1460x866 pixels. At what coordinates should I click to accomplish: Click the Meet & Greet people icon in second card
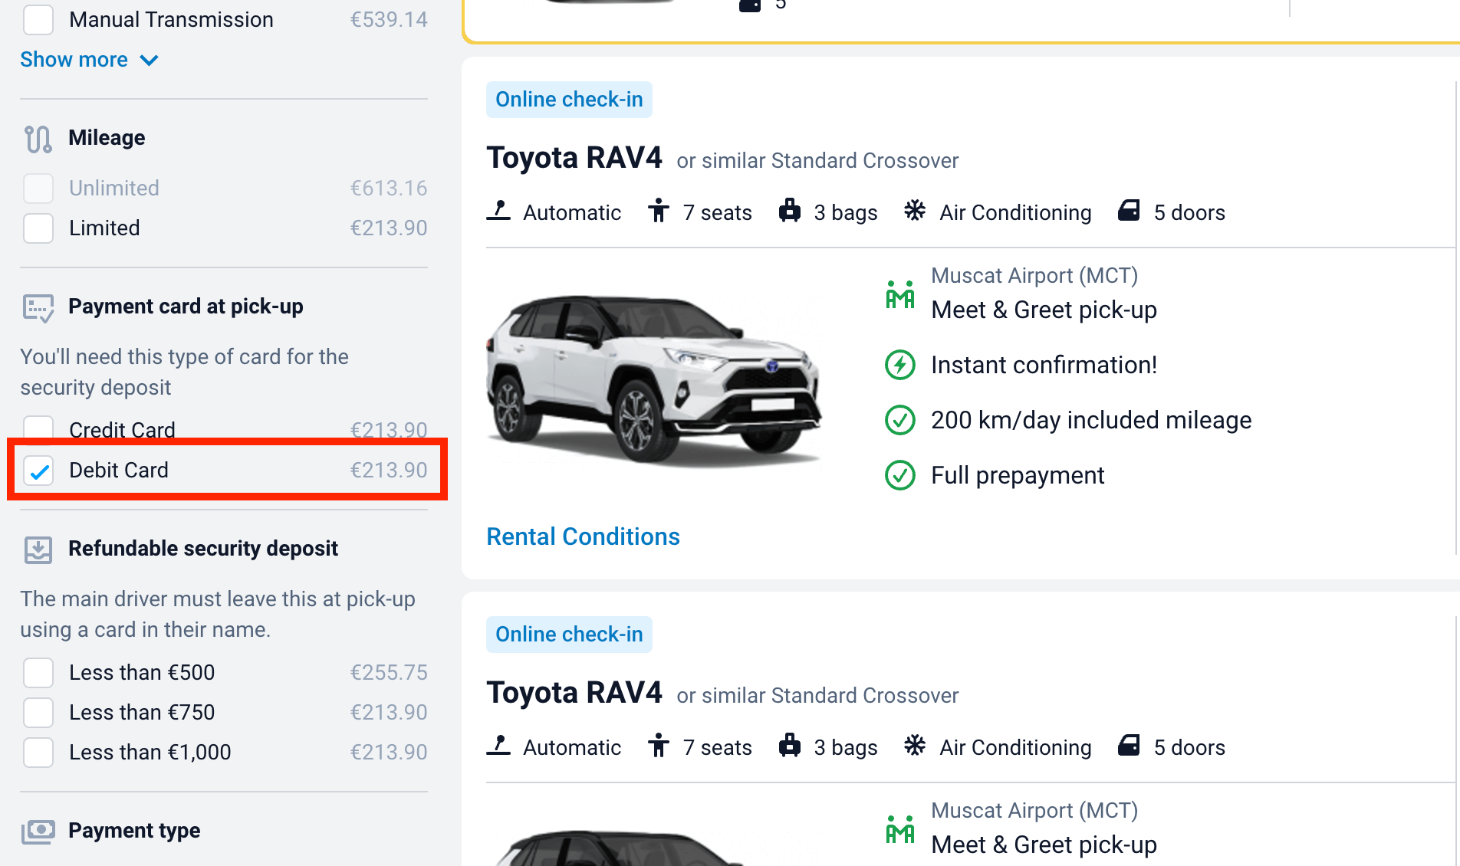click(900, 829)
